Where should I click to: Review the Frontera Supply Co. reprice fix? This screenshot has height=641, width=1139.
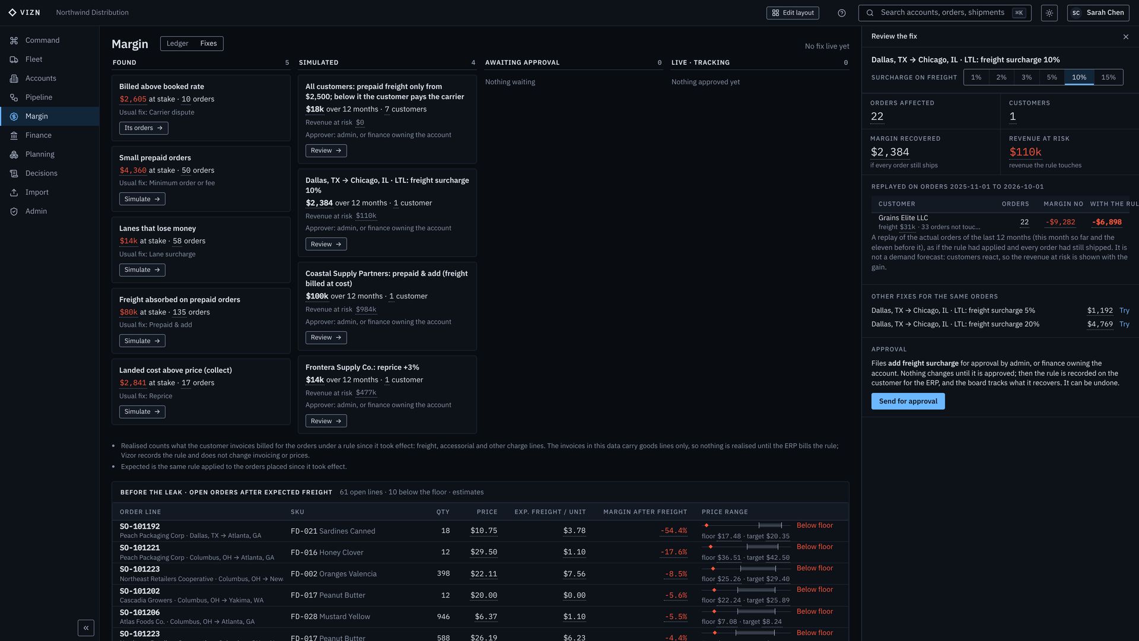tap(326, 421)
